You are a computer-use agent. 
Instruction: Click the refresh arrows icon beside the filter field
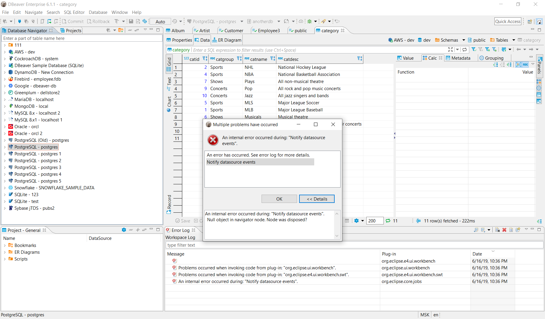point(465,50)
